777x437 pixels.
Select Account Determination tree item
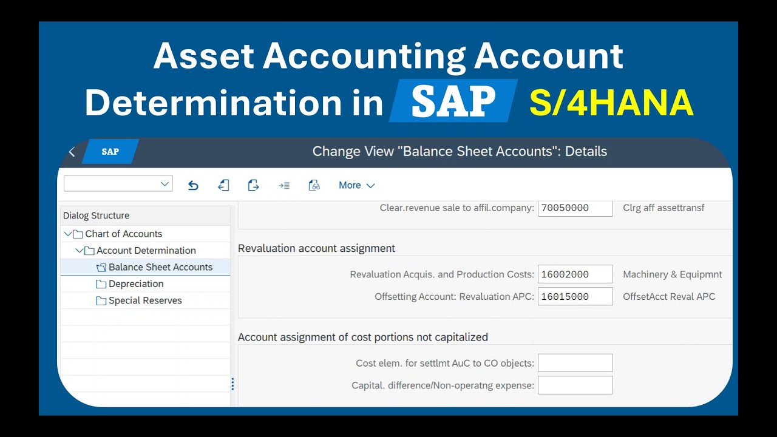click(146, 250)
